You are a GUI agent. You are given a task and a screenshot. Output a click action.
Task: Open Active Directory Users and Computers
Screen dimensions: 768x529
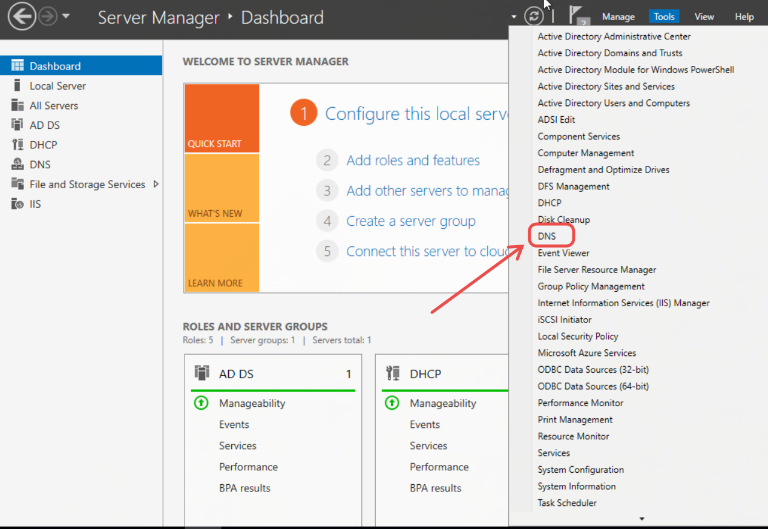(614, 103)
